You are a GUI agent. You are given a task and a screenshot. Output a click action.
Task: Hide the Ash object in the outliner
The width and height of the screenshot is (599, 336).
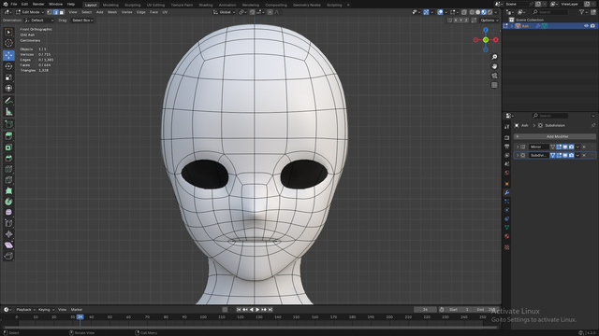pyautogui.click(x=586, y=26)
